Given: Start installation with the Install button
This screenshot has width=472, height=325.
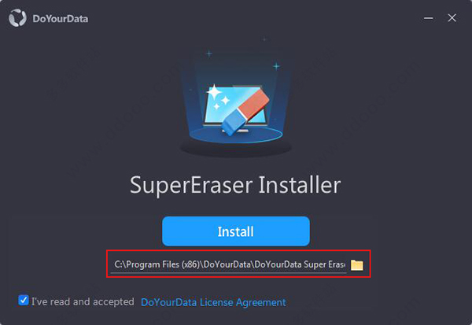Looking at the screenshot, I should pos(236,231).
